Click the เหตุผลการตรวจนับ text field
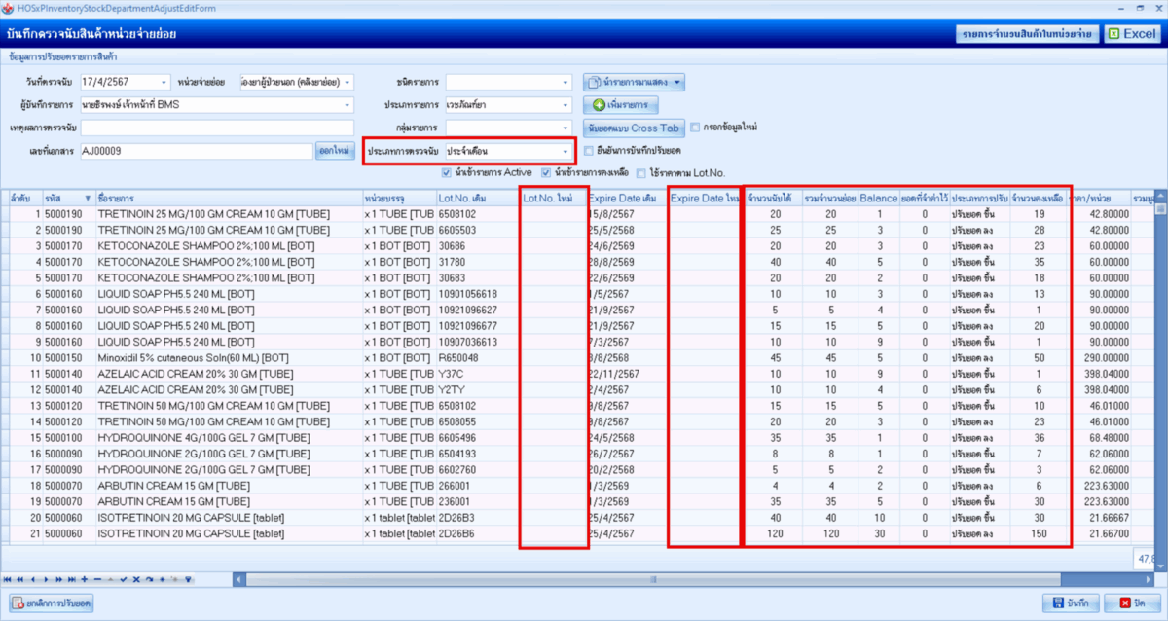This screenshot has height=621, width=1168. (217, 128)
